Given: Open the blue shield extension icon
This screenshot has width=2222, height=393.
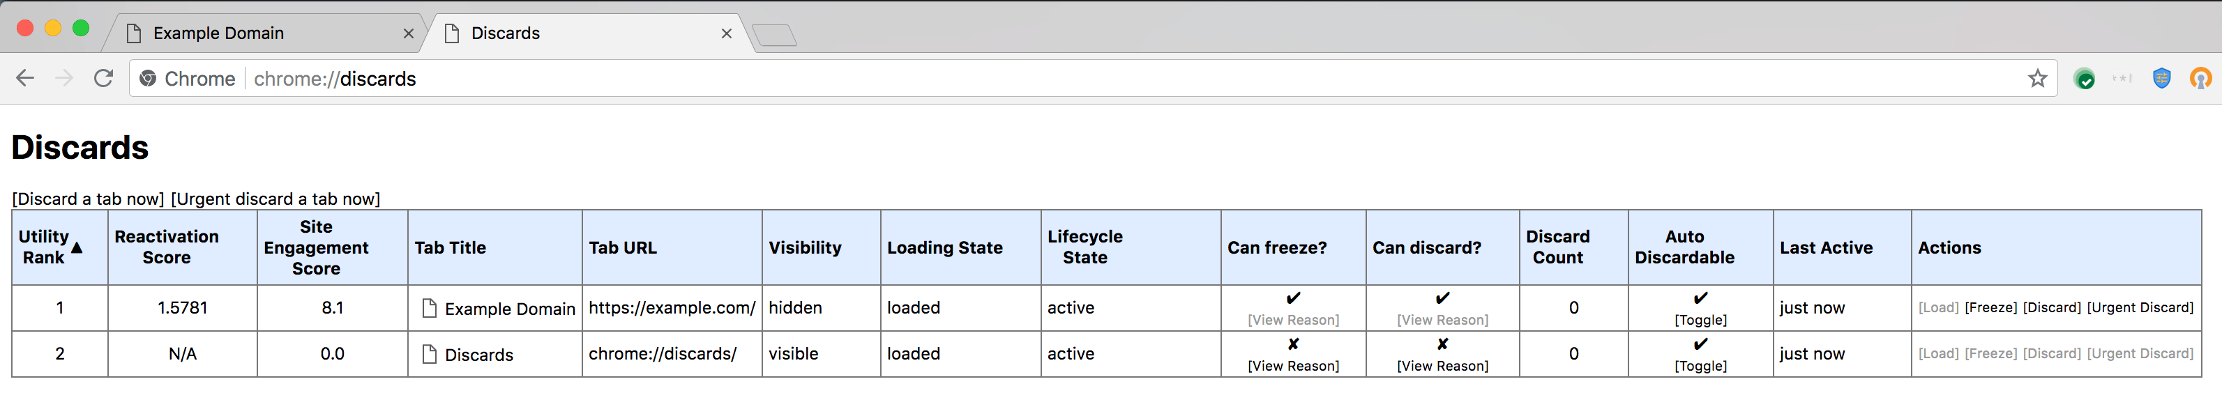Looking at the screenshot, I should [2161, 79].
